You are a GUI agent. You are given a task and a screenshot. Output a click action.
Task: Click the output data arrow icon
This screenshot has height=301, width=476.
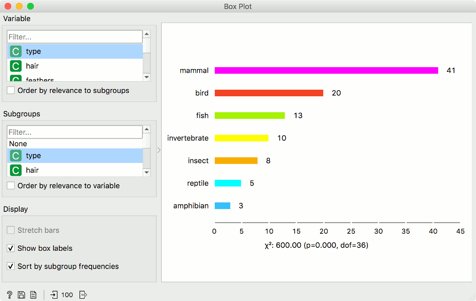83,294
